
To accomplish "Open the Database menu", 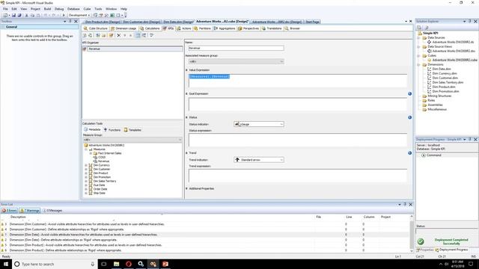I will tap(73, 9).
